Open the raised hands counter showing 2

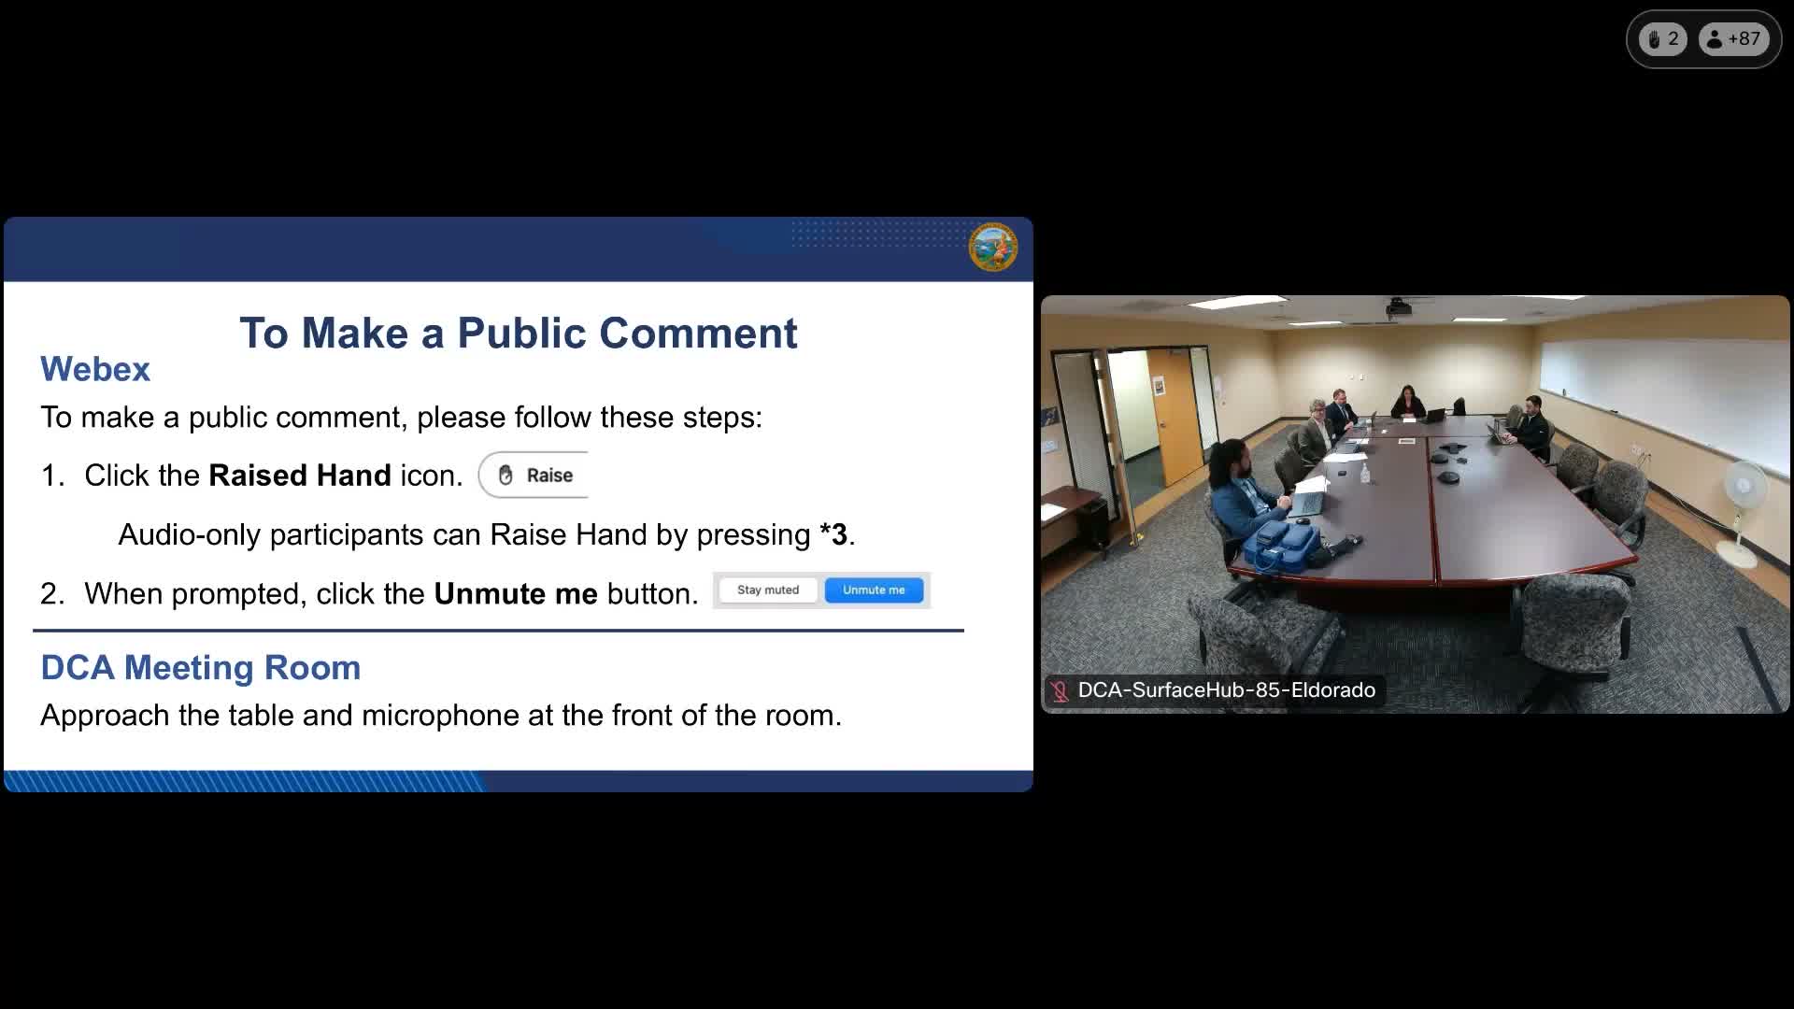coord(1662,39)
